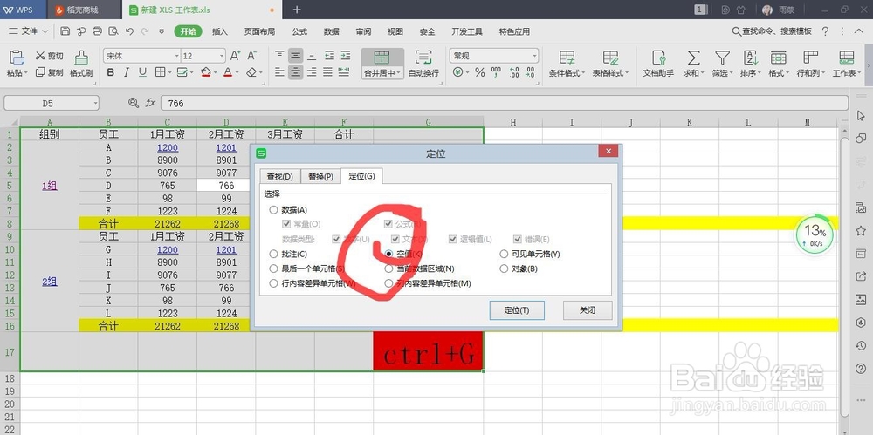
Task: Open the font name 宋体 dropdown
Action: click(x=177, y=56)
